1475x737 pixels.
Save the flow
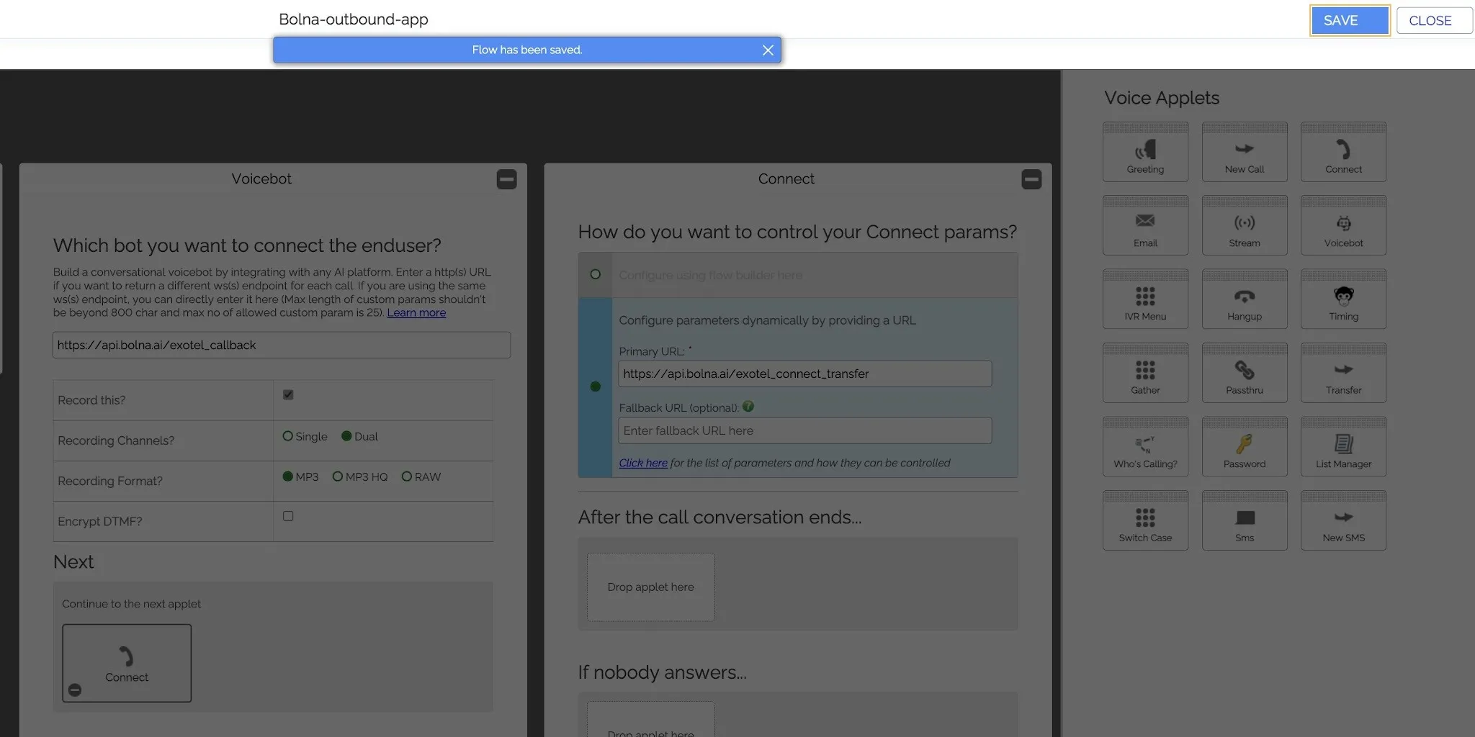[x=1350, y=21]
